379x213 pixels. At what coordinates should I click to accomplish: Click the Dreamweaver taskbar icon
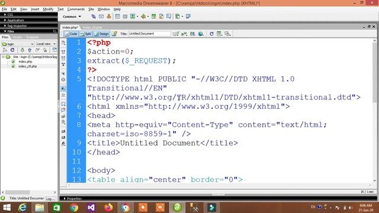point(177,208)
